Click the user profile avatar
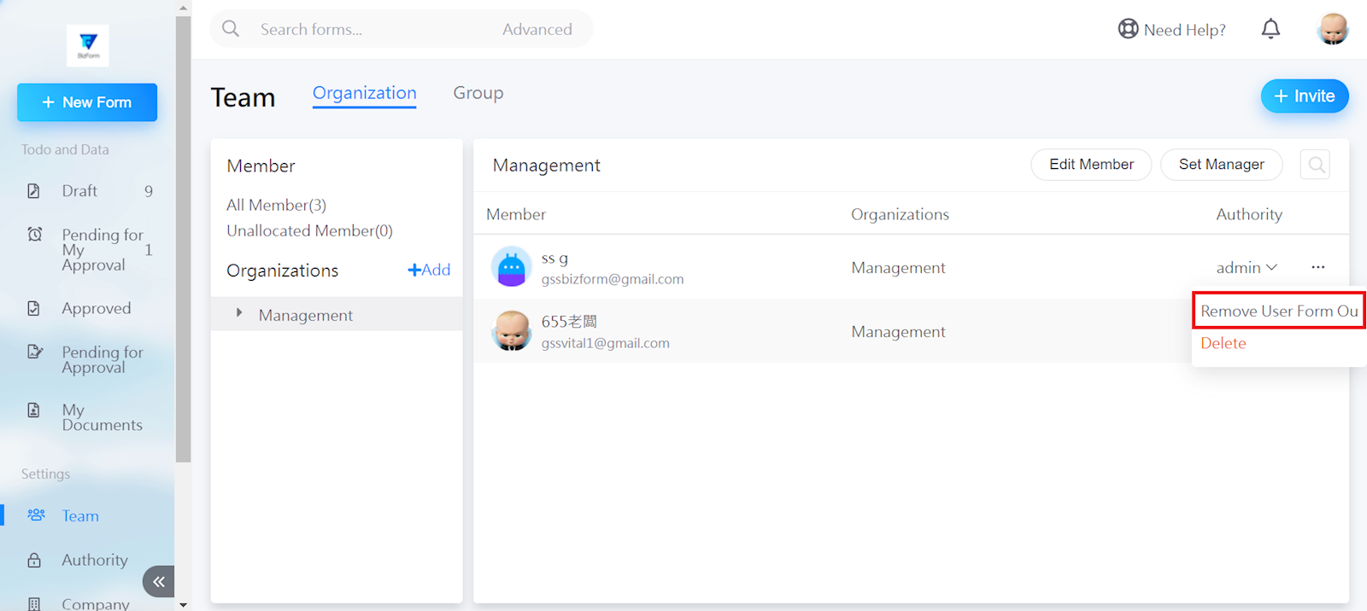This screenshot has width=1367, height=611. 1332,29
